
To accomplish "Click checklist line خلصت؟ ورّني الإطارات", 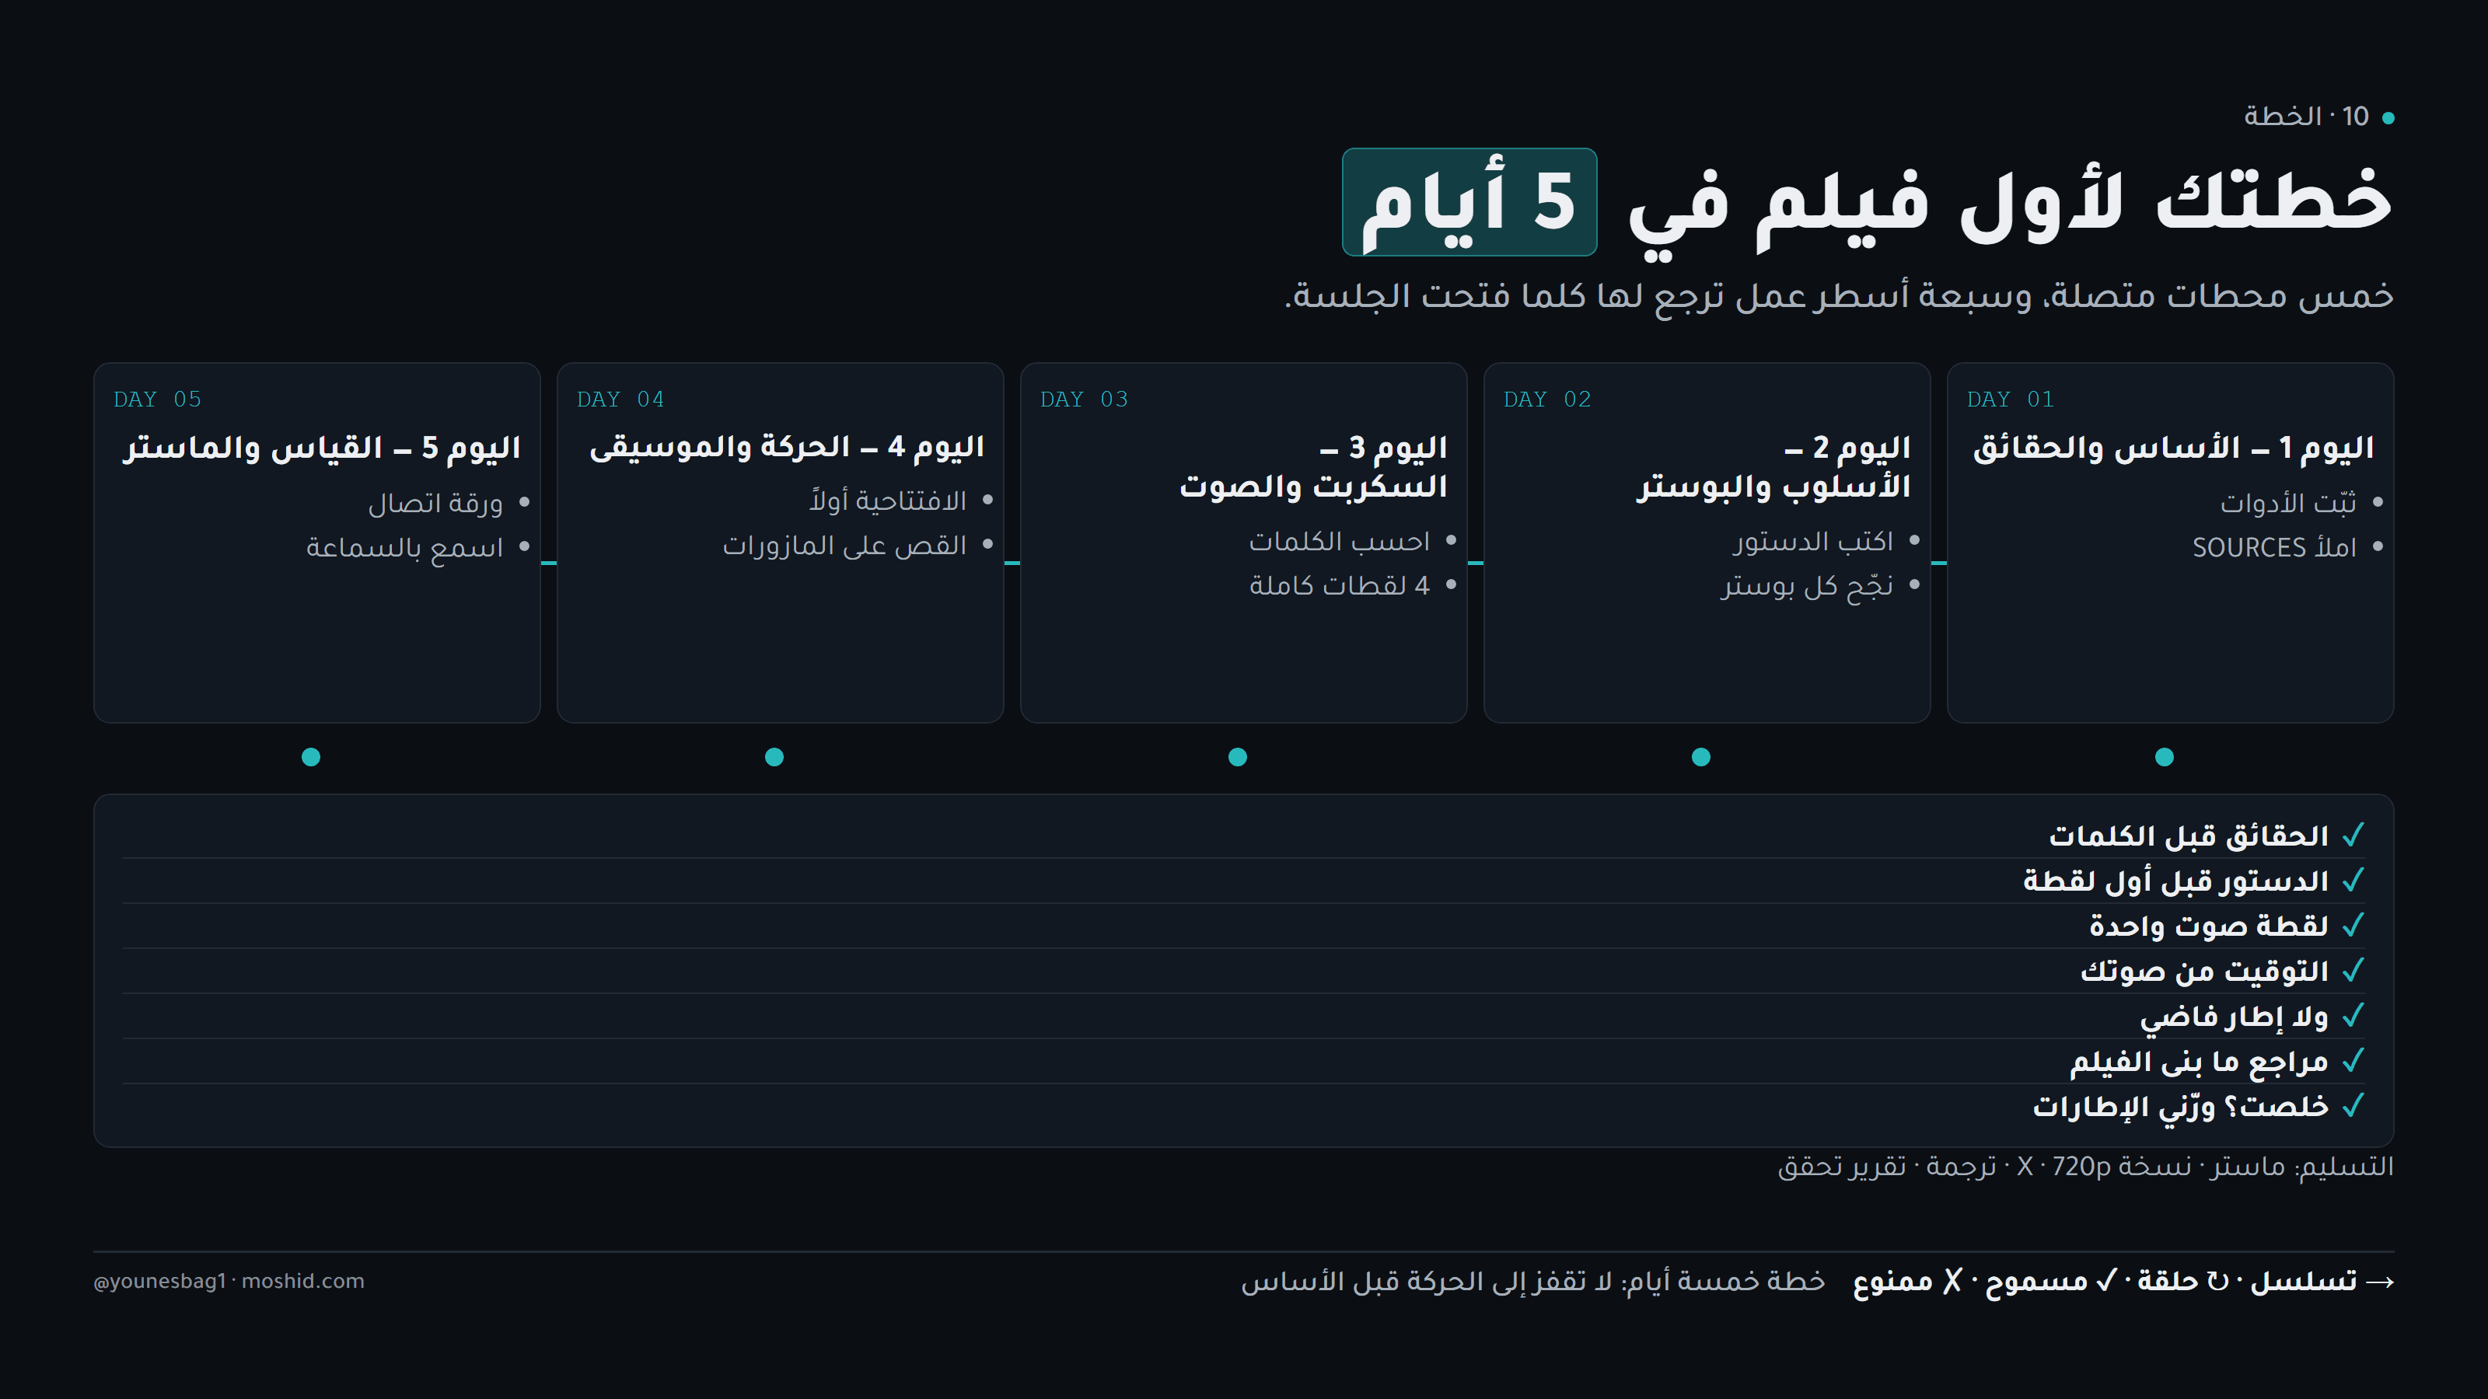I will tap(2181, 1107).
